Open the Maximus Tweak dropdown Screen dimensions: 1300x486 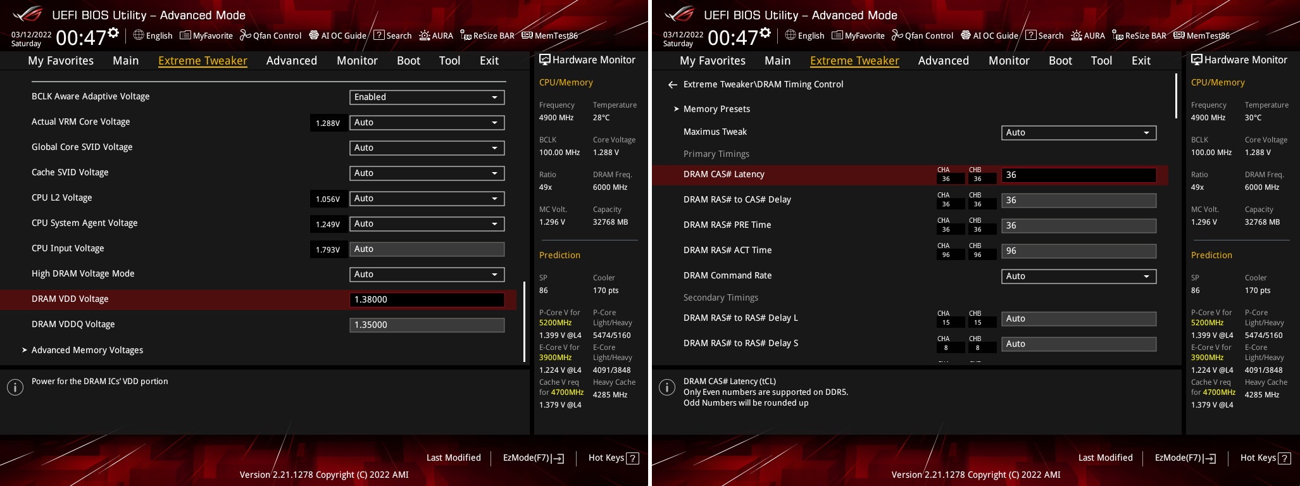[x=1078, y=132]
